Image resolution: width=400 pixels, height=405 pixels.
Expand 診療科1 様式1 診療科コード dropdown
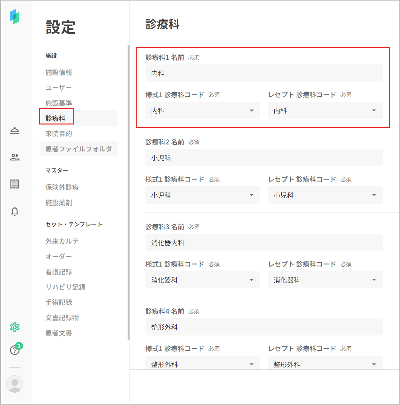pyautogui.click(x=203, y=111)
